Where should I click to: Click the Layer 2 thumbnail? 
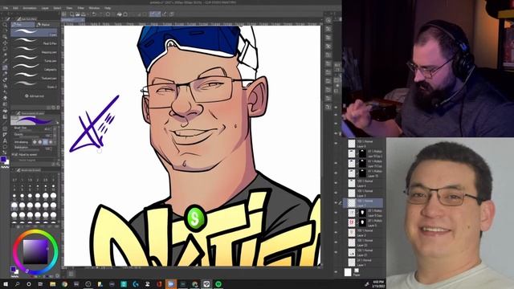[352, 233]
